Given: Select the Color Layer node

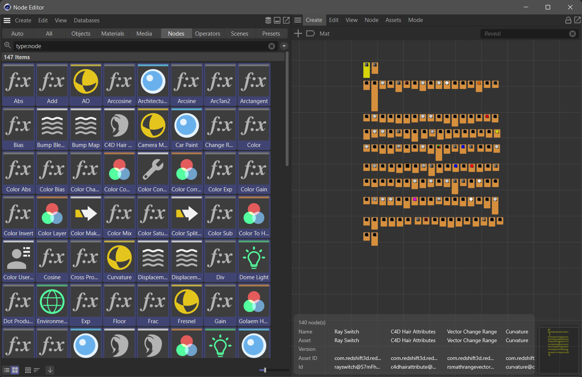Looking at the screenshot, I should [x=52, y=216].
